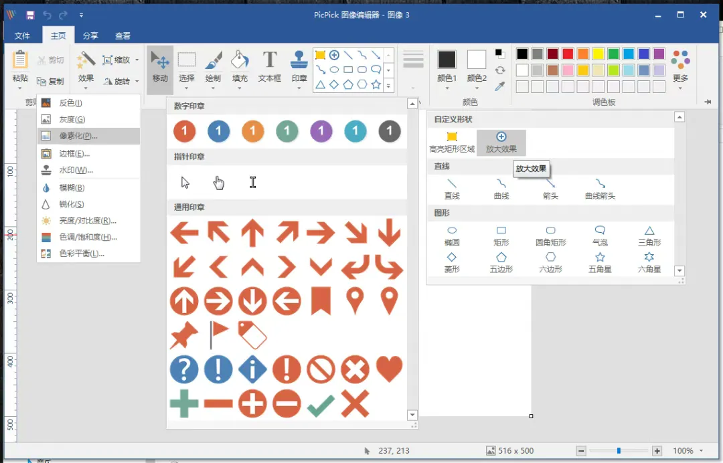The height and width of the screenshot is (463, 723).
Task: Choose the green checkmark stamp
Action: tap(321, 405)
